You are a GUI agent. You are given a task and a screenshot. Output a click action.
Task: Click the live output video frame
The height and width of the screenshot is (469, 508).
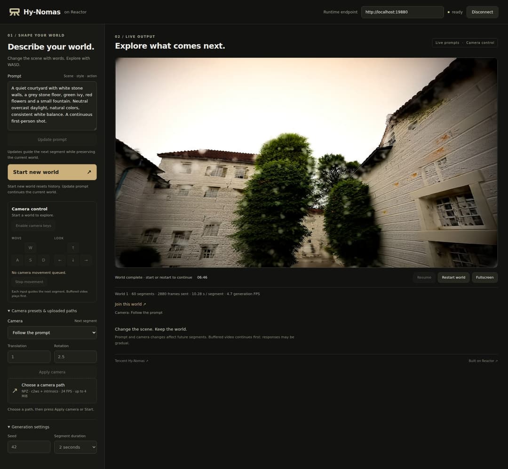[x=306, y=163]
